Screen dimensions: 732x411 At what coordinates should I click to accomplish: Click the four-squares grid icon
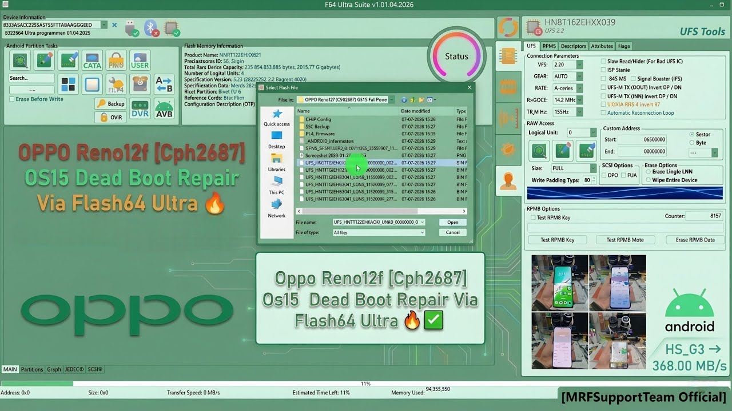tap(68, 85)
